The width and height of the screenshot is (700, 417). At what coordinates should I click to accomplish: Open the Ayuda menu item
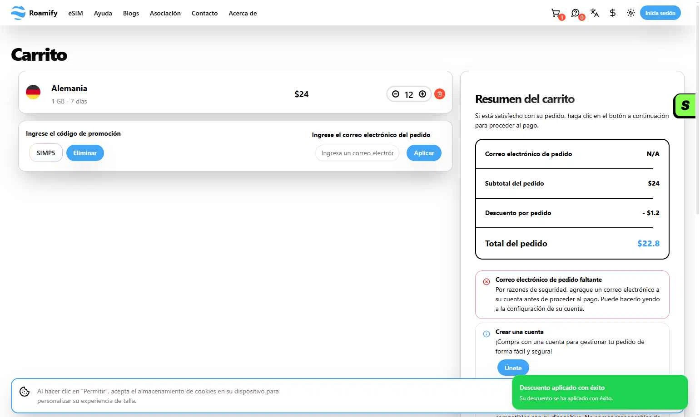[x=103, y=13]
